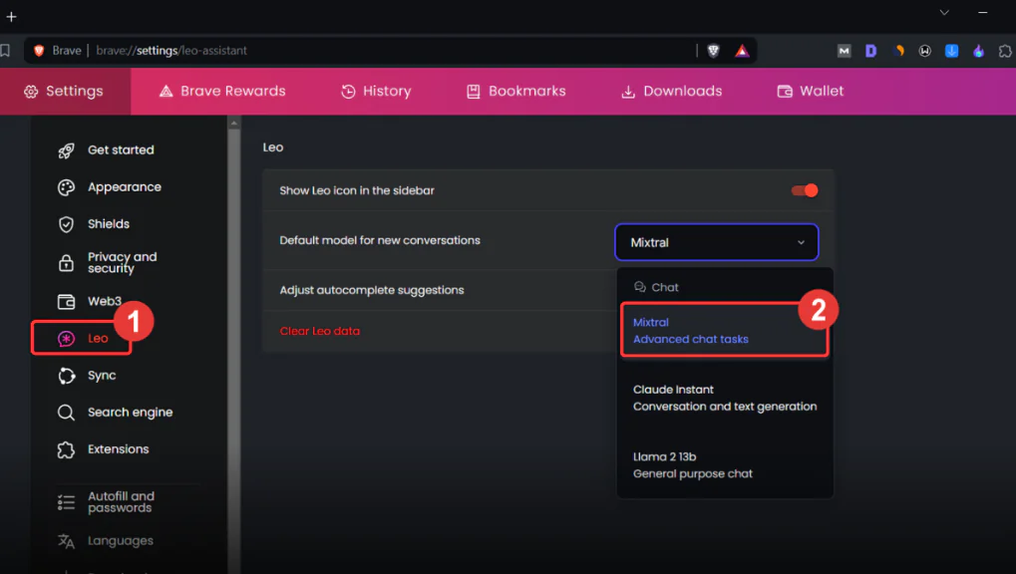Click Clear Leo data link

click(319, 331)
